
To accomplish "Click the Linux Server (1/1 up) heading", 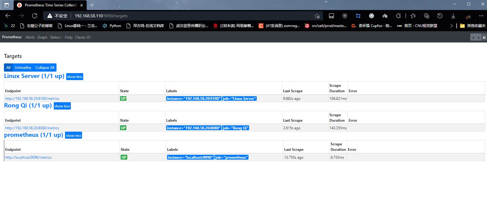I will pyautogui.click(x=34, y=76).
